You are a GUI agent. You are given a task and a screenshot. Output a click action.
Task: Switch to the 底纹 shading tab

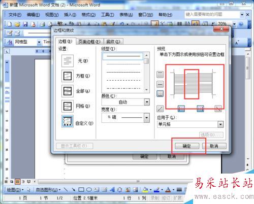tap(113, 42)
